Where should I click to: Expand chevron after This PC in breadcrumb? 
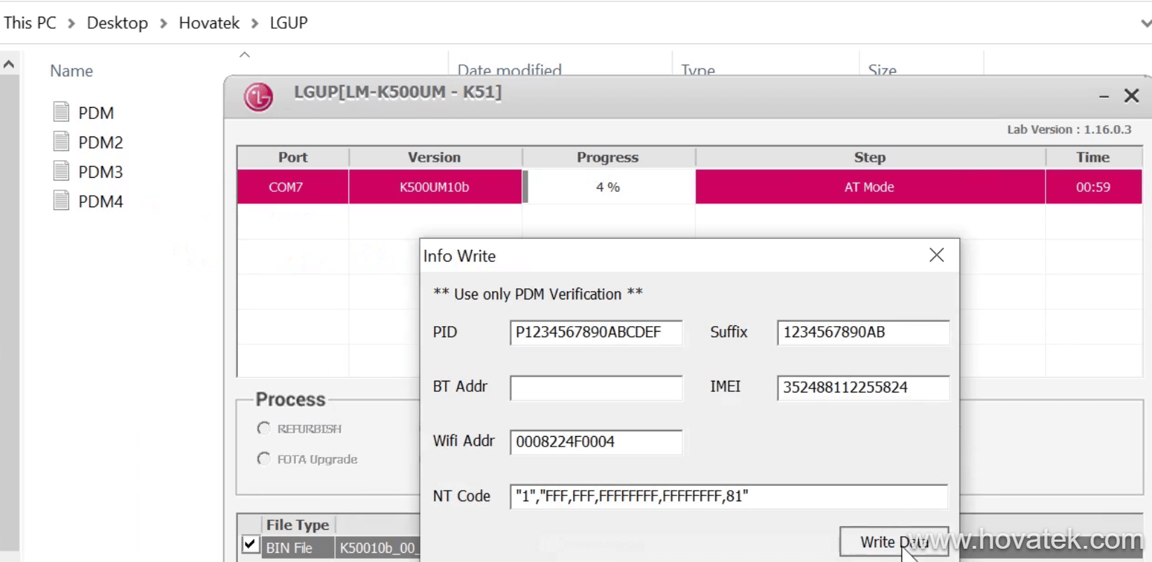(x=71, y=23)
